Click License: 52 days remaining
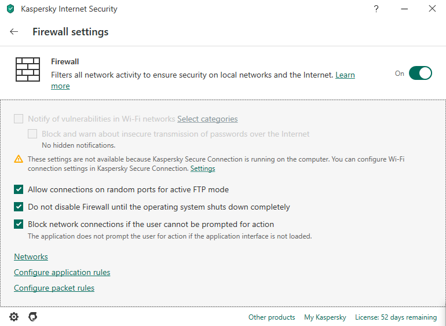Image resolution: width=446 pixels, height=326 pixels. 396,317
